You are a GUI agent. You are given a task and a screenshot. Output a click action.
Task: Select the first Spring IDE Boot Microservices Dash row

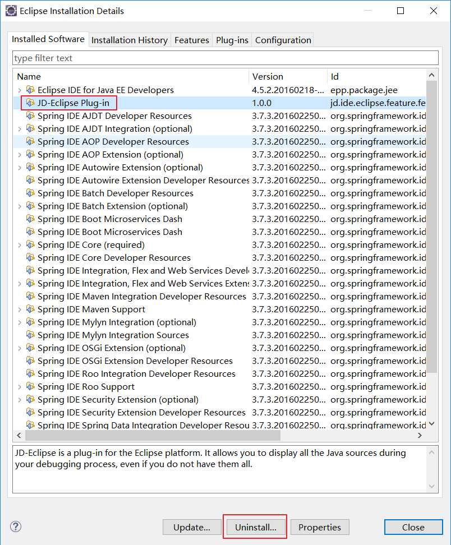(x=220, y=219)
